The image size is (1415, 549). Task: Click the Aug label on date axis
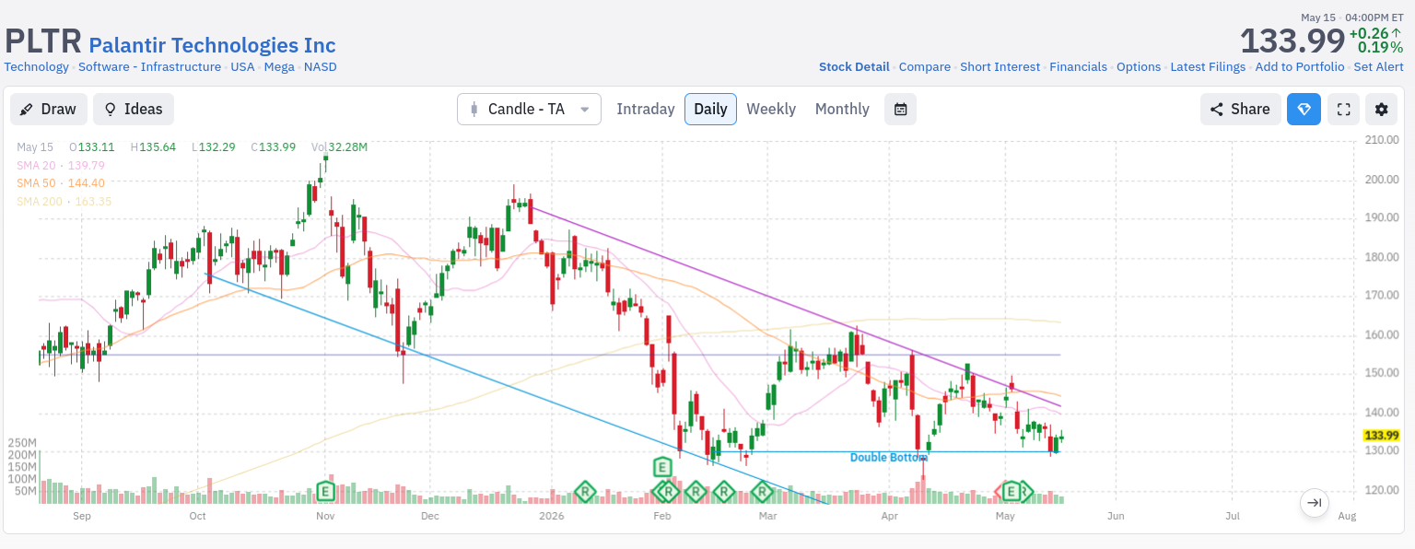click(x=1347, y=516)
